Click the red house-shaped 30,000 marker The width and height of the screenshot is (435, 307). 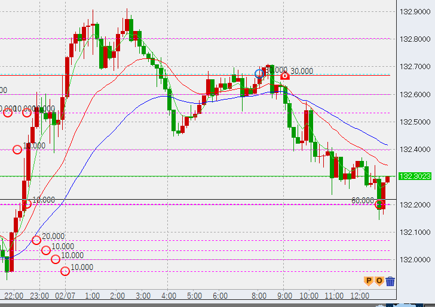(285, 76)
